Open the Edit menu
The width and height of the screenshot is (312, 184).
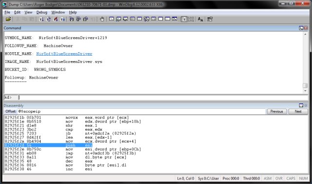pyautogui.click(x=18, y=12)
